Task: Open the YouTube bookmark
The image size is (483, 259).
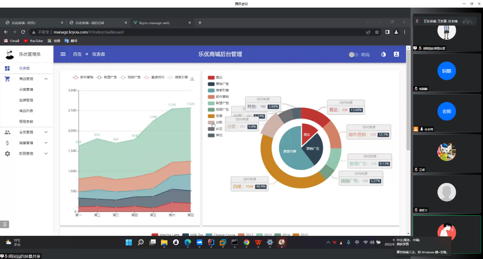Action: pyautogui.click(x=33, y=41)
